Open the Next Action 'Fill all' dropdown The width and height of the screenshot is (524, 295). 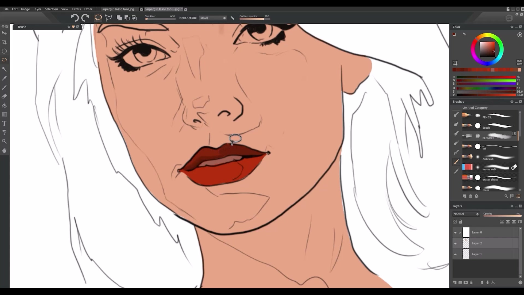213,18
